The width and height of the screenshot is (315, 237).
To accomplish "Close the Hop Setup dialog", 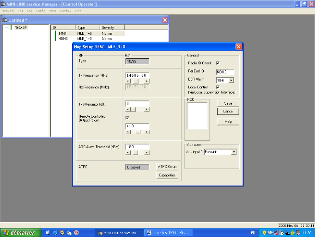I will point(239,47).
